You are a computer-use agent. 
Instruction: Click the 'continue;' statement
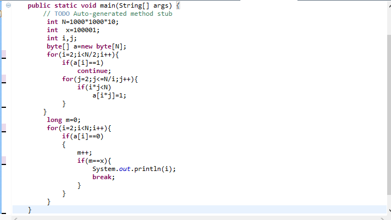94,71
